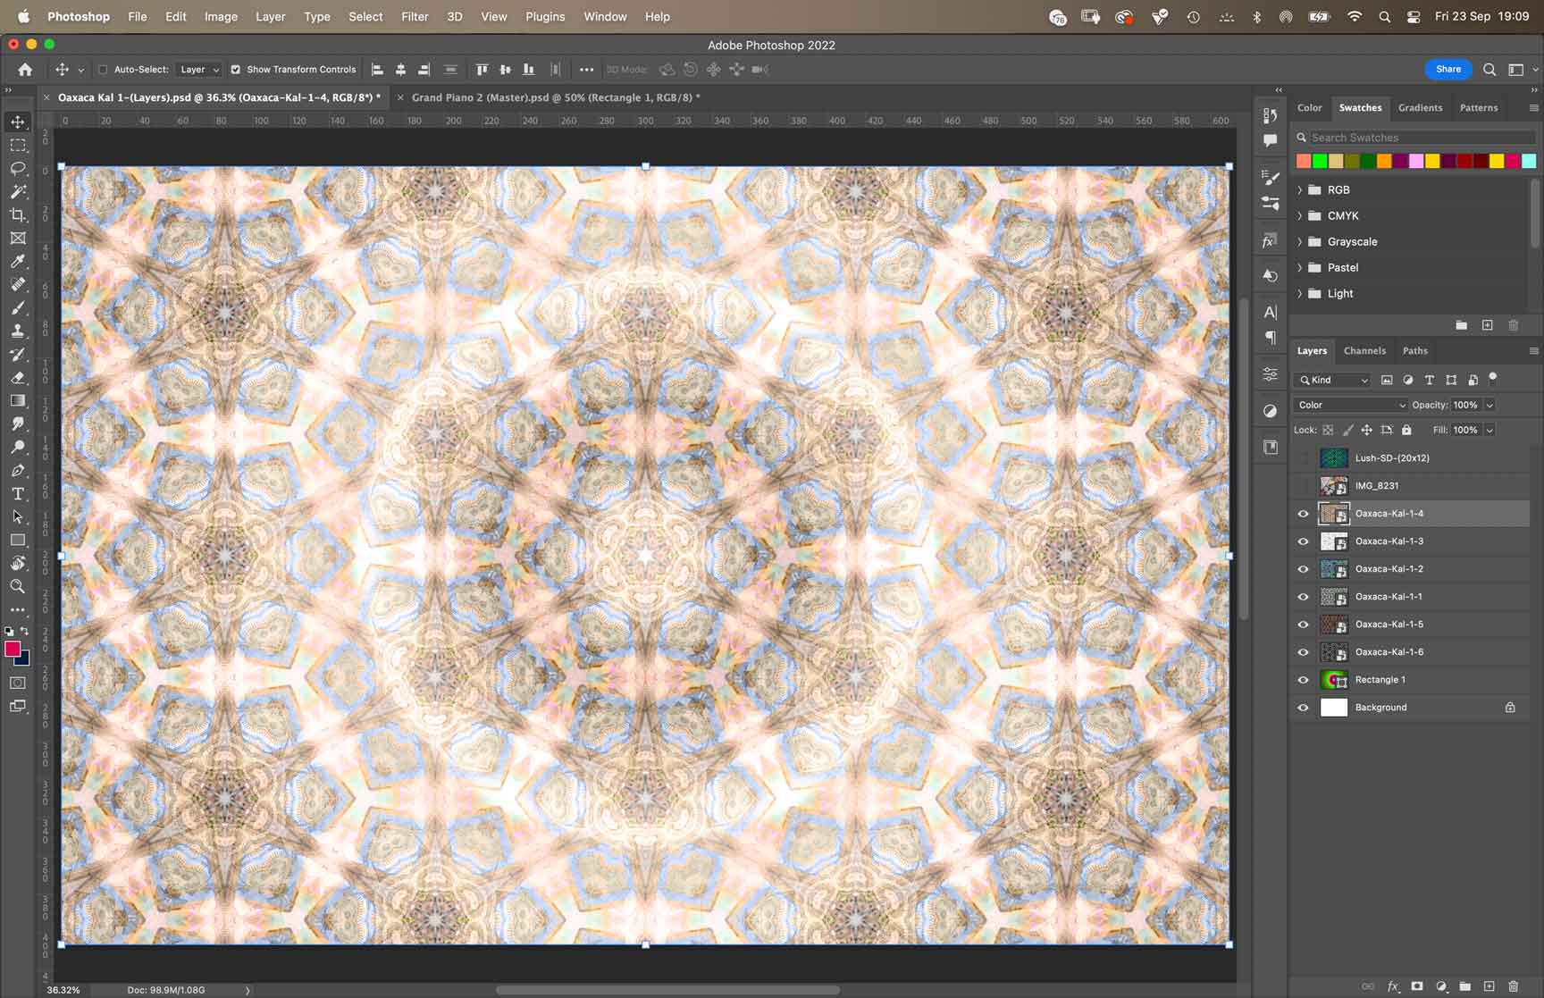
Task: Open the layer filter Kind dropdown
Action: coord(1331,380)
